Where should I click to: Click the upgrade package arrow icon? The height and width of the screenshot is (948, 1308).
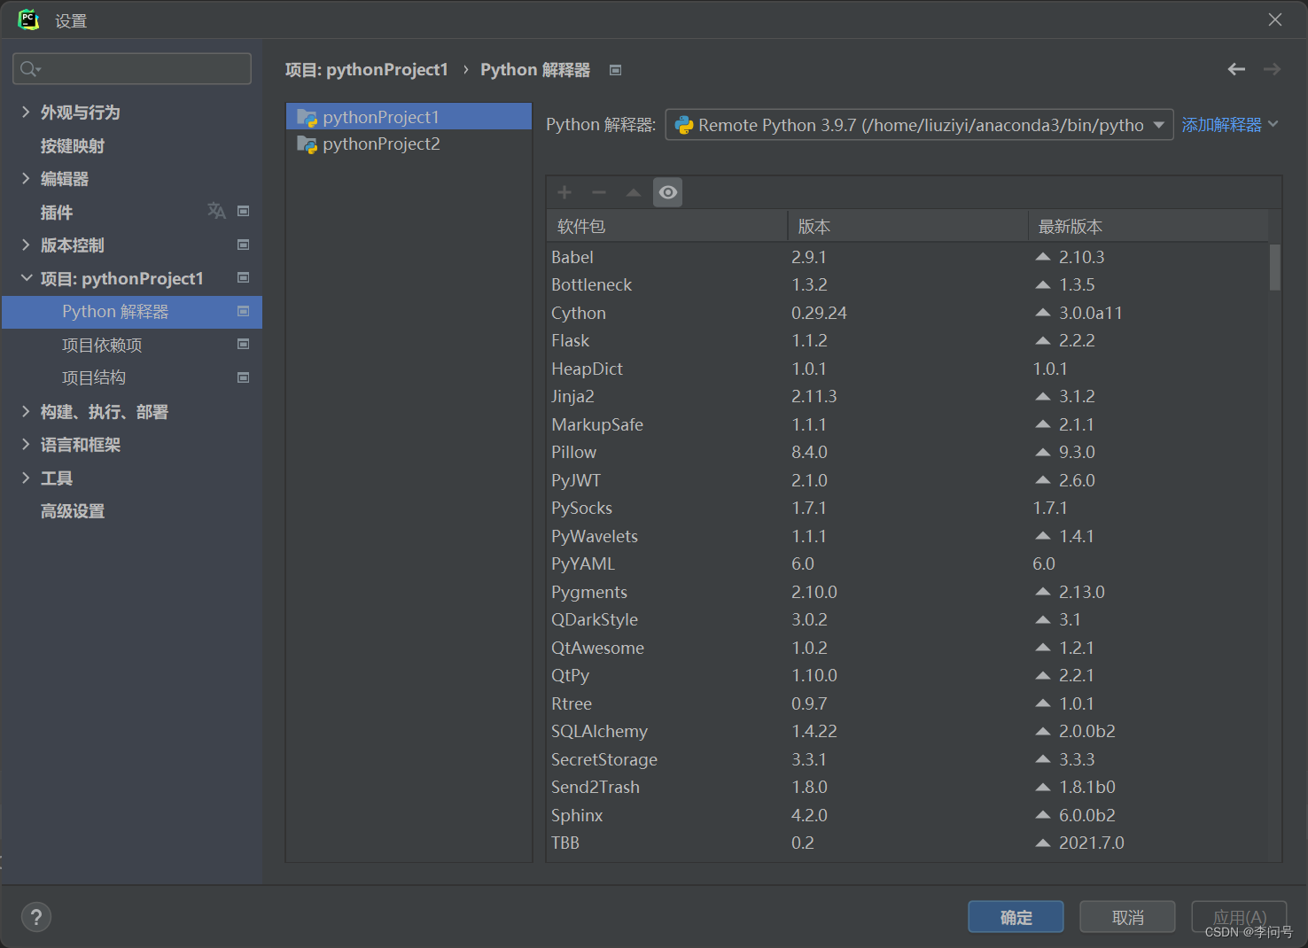[x=634, y=192]
